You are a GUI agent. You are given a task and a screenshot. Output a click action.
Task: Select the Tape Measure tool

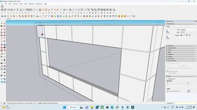pyautogui.click(x=2, y=54)
